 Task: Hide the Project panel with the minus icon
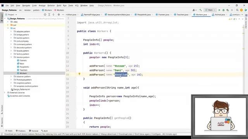tap(63, 15)
